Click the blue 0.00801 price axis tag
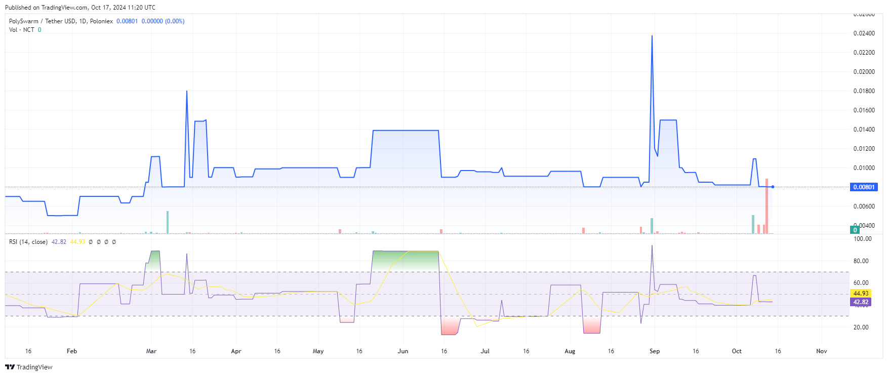The image size is (888, 376). pos(864,187)
